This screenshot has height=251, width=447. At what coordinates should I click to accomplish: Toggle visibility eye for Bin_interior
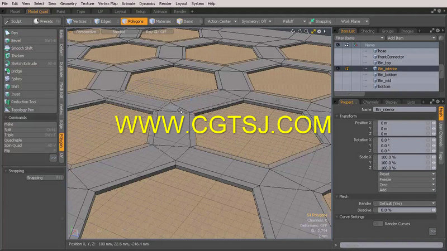point(338,69)
